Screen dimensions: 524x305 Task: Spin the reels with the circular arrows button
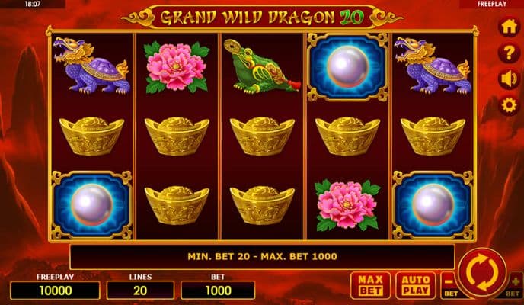point(482,272)
